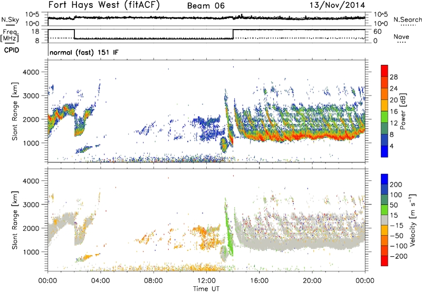Click the 'Freq. [MHz]' axis label

(9, 35)
